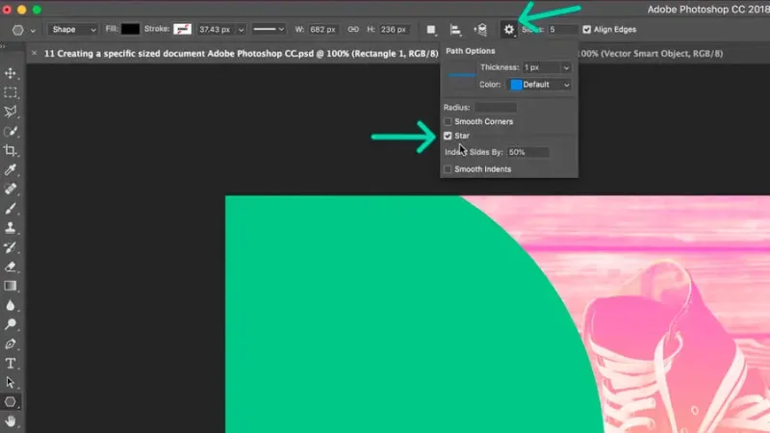Select the History Brush tool
The image size is (770, 433).
click(x=11, y=247)
